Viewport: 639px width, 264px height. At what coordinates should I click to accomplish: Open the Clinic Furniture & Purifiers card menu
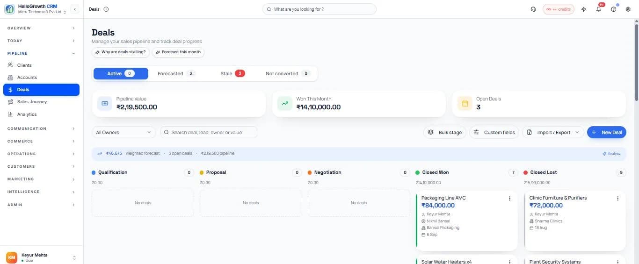617,199
